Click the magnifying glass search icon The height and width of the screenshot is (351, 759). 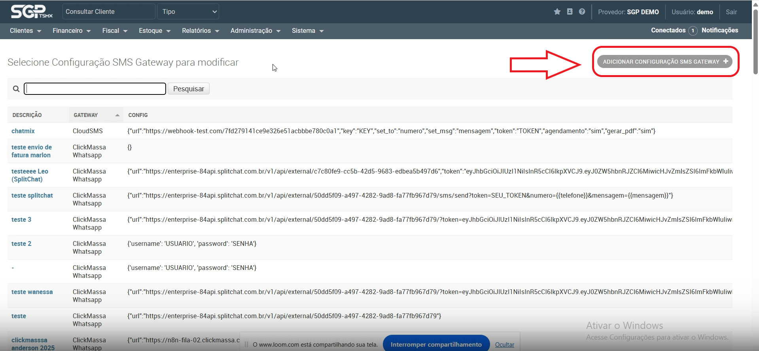tap(16, 89)
